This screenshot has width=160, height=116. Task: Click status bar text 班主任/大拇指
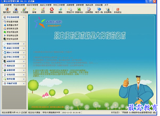point(34,112)
